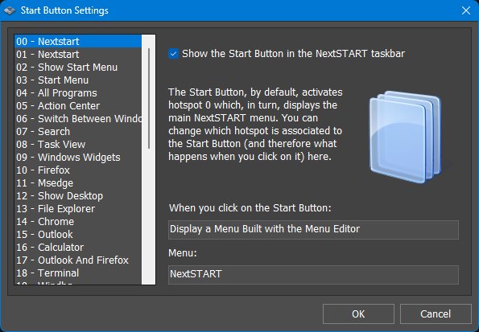Select '16 - Calculator' entry
479x332 pixels.
coord(78,247)
